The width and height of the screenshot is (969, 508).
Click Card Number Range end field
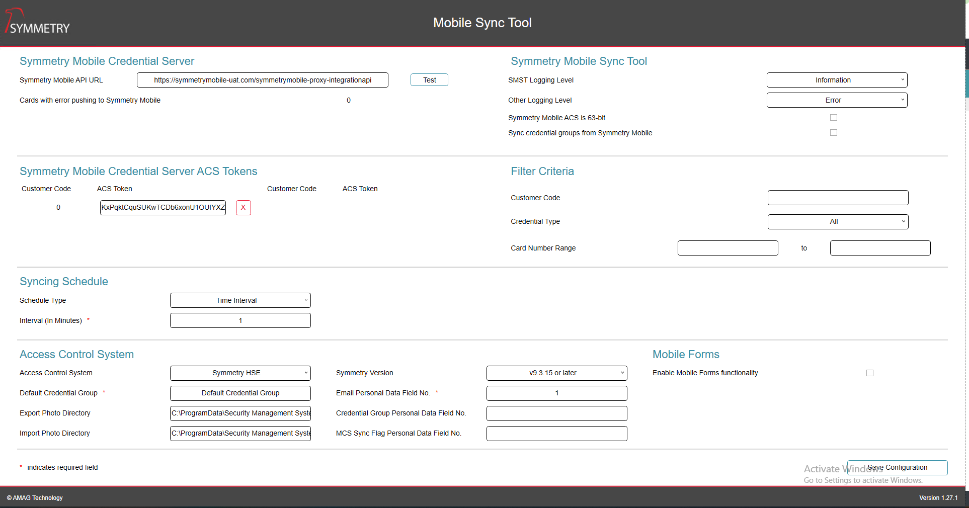point(880,248)
